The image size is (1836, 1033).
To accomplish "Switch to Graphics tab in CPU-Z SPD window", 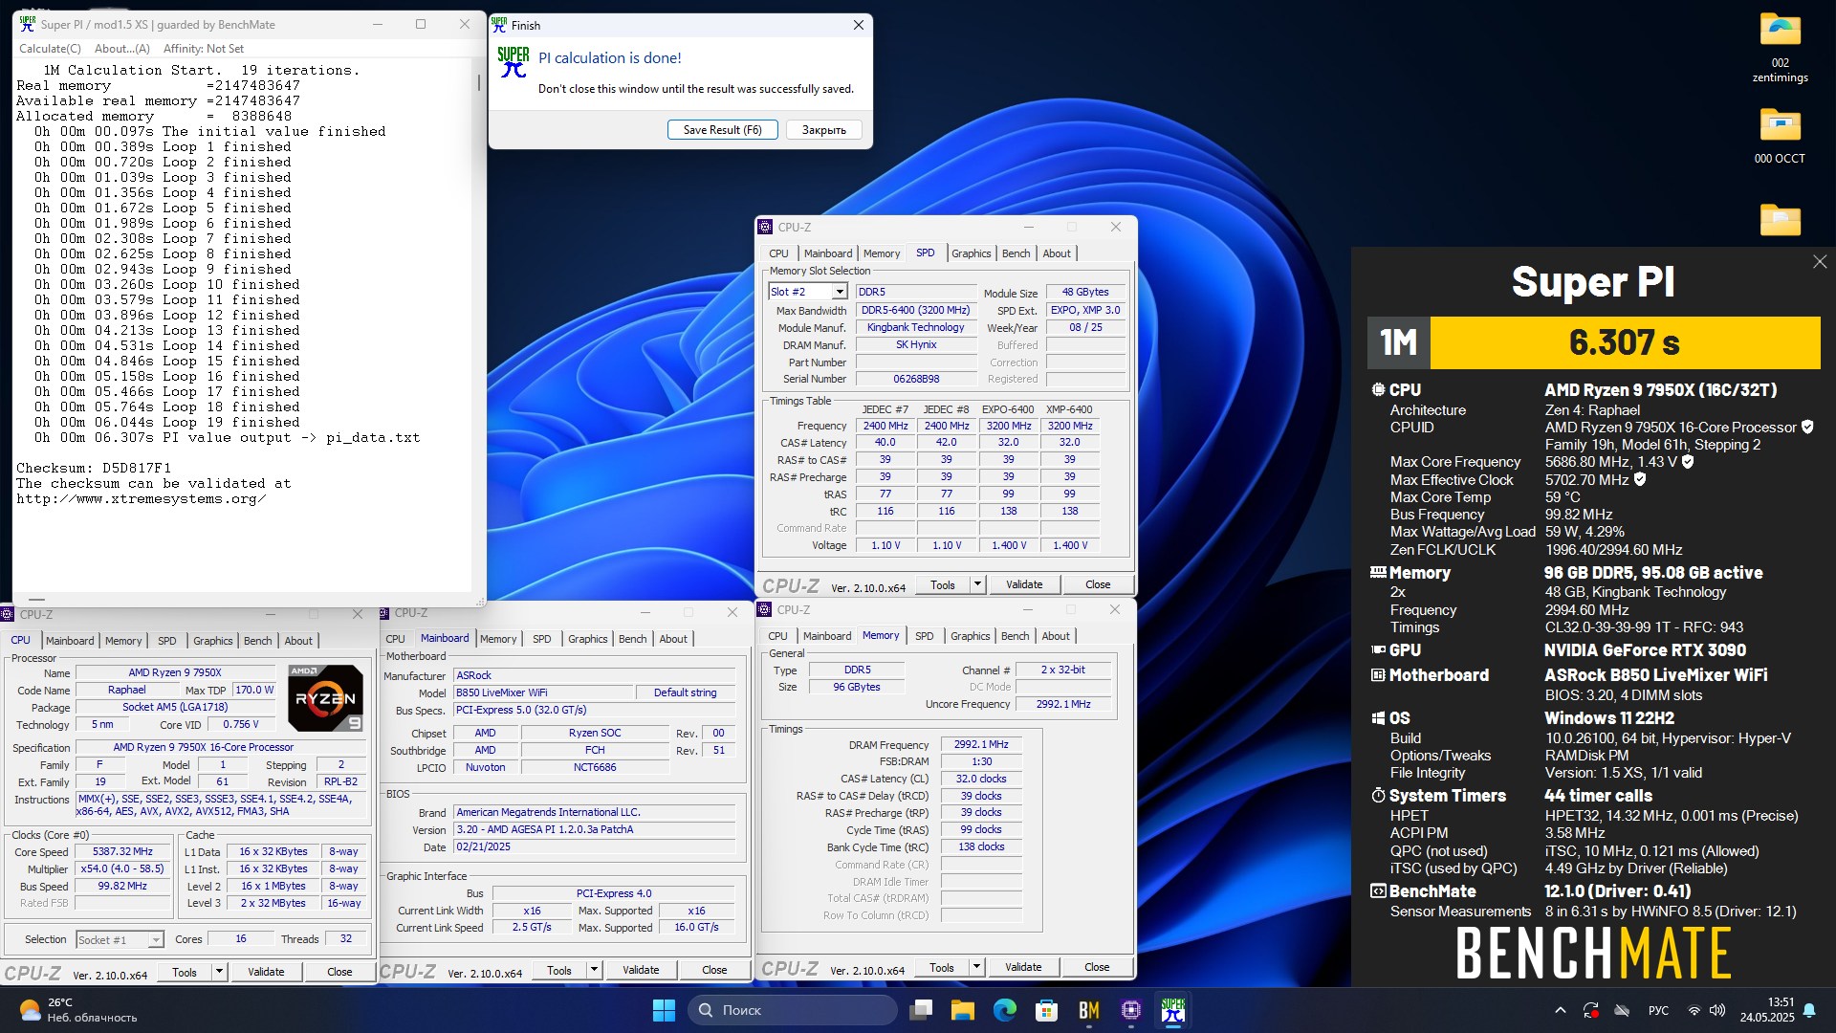I will point(971,253).
